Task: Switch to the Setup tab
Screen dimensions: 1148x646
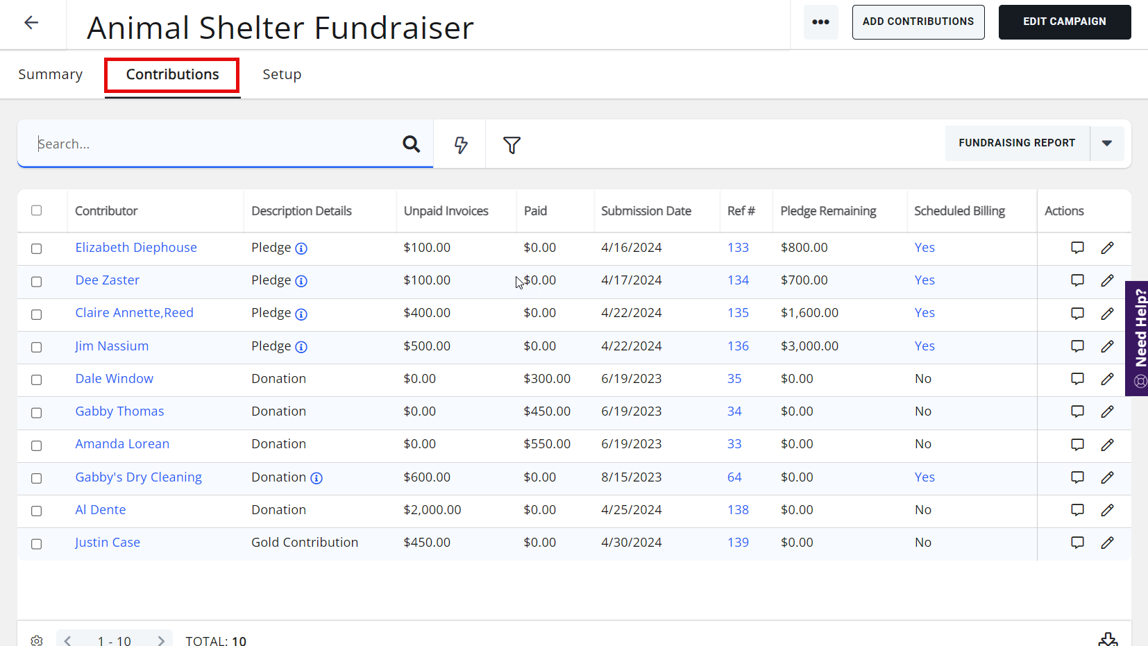Action: click(x=282, y=74)
